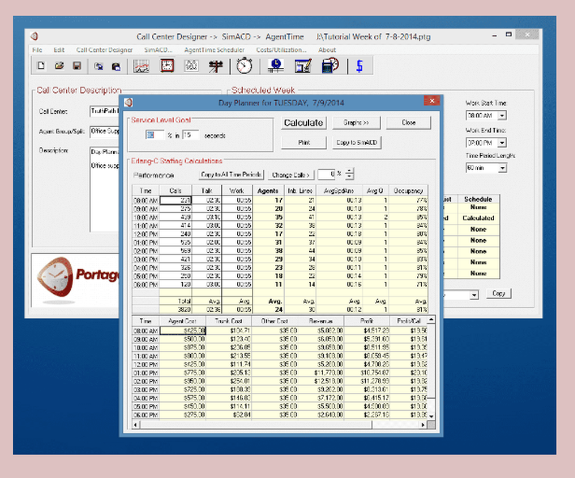Expand the Time Period Length dropdown
The image size is (575, 478).
click(x=502, y=168)
